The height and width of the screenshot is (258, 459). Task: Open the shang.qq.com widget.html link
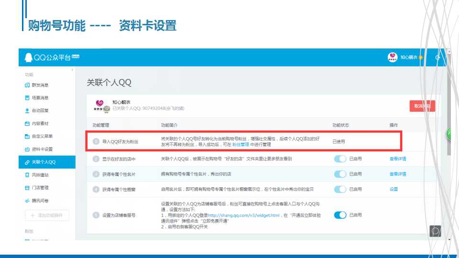(x=243, y=215)
